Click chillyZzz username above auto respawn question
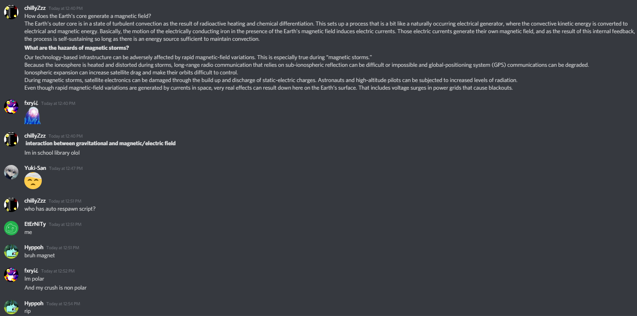The width and height of the screenshot is (637, 316). click(35, 201)
